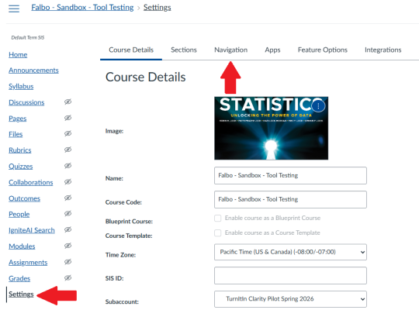Open the hamburger course menu icon

[14, 9]
